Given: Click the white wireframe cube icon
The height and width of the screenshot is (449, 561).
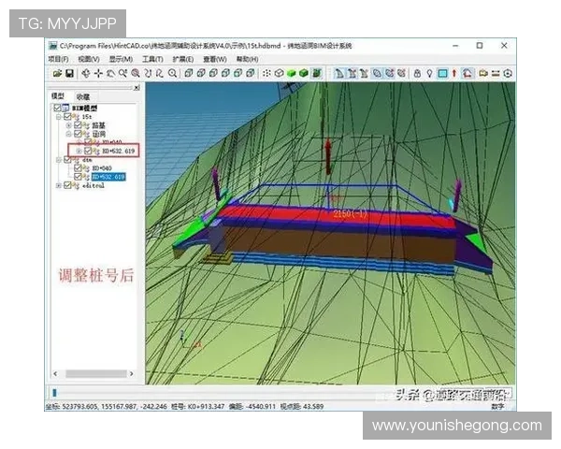Looking at the screenshot, I should point(279,73).
